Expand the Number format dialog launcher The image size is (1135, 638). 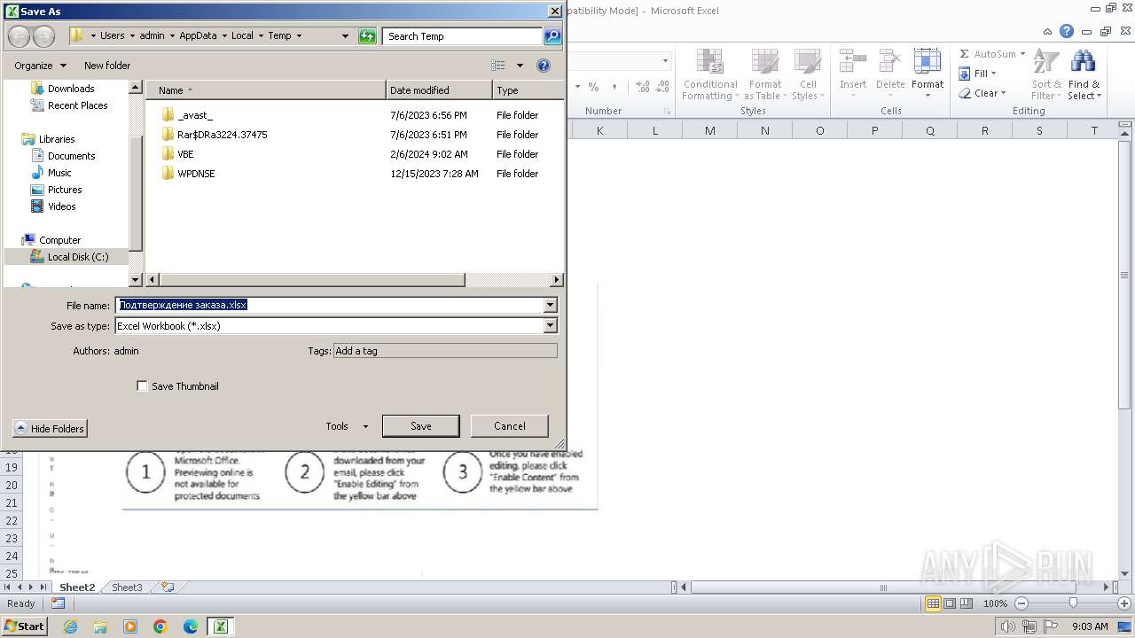coord(667,111)
